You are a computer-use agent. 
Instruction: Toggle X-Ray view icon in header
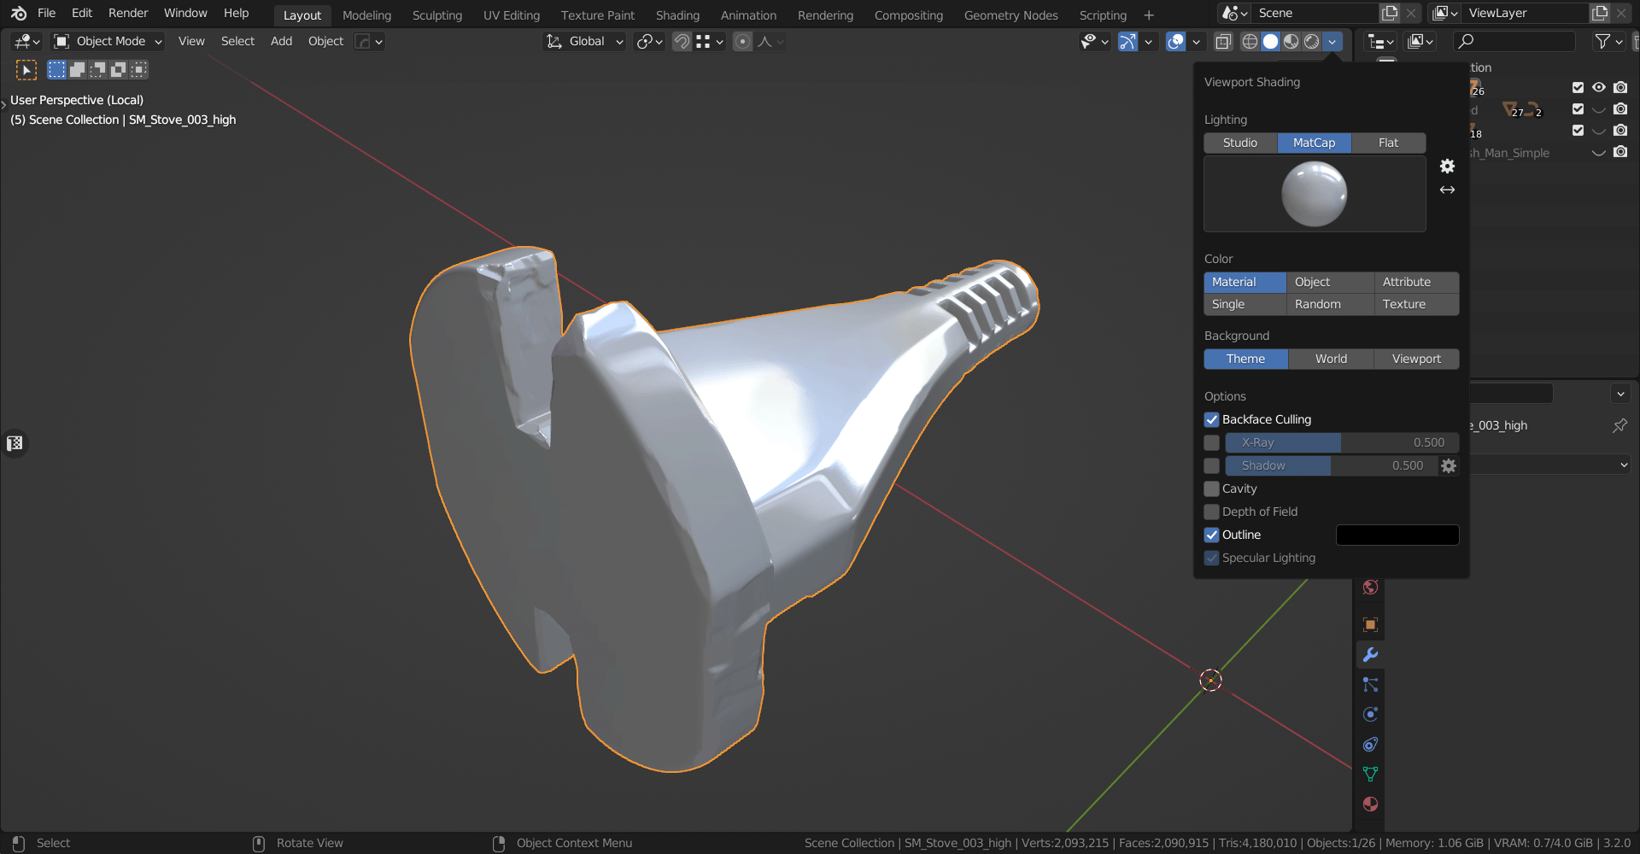point(1223,42)
